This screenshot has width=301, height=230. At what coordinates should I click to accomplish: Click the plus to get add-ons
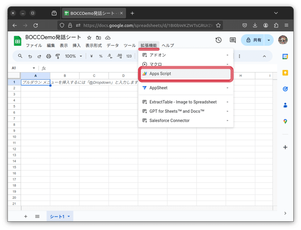pos(285,147)
